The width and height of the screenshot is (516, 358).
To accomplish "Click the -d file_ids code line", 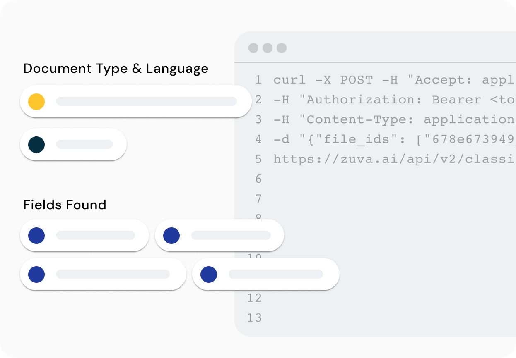I will [x=394, y=139].
